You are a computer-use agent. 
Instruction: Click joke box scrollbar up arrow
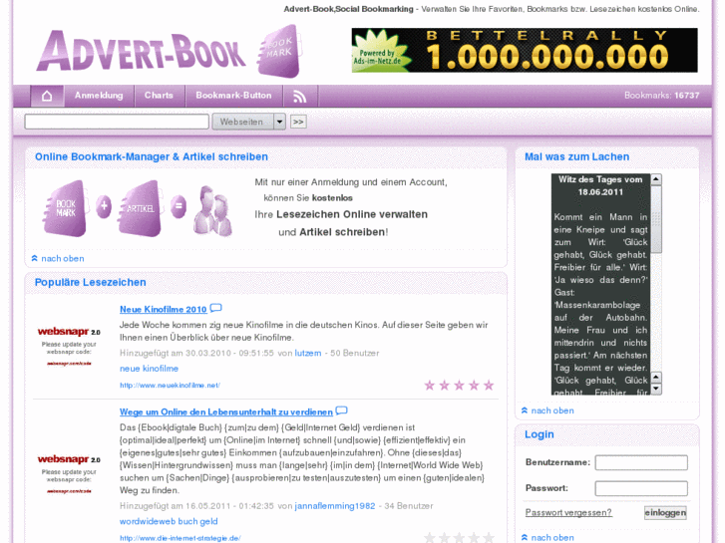(656, 179)
